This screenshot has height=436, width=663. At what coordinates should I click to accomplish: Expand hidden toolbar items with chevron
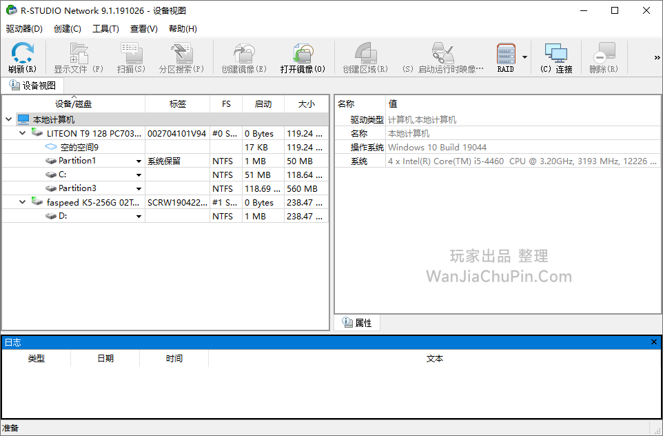(657, 58)
